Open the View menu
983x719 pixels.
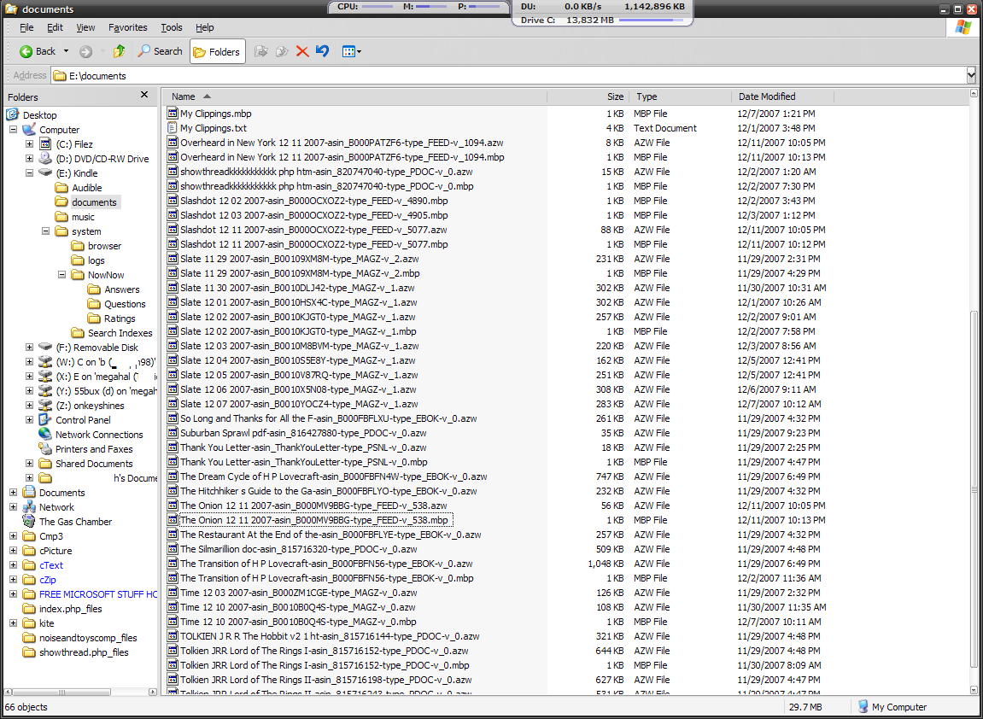tap(86, 27)
